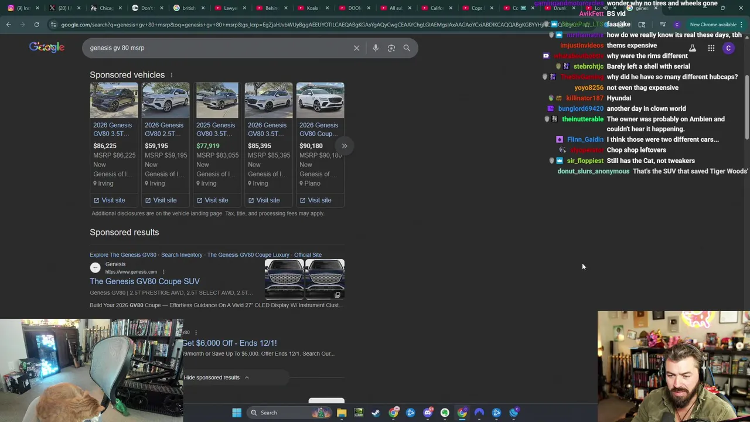Start a voice search with the microphone icon
The width and height of the screenshot is (750, 422).
click(x=376, y=48)
